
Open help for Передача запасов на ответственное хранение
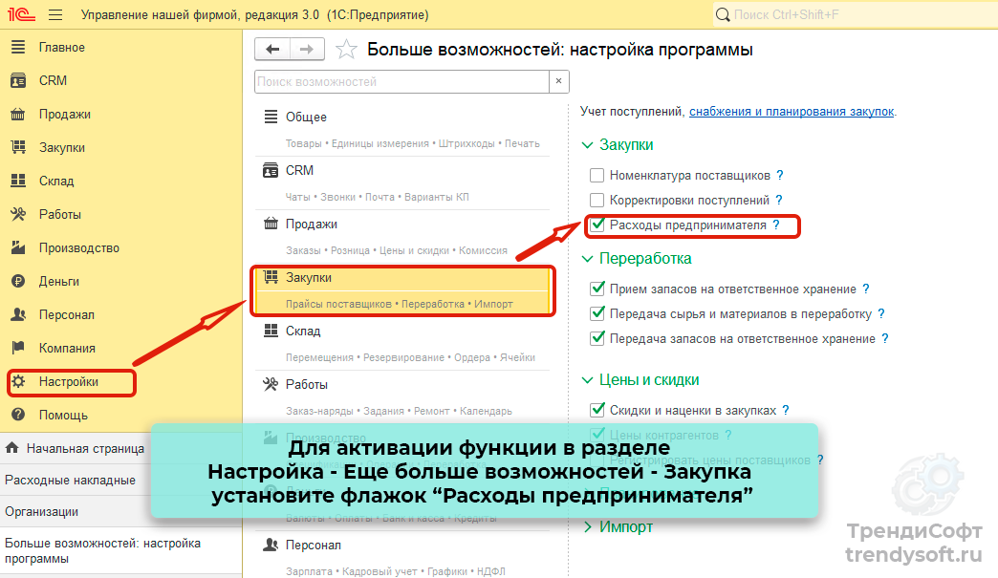(884, 338)
